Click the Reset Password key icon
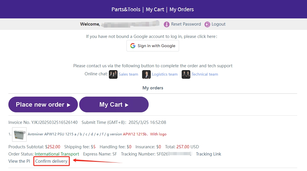 tap(166, 24)
